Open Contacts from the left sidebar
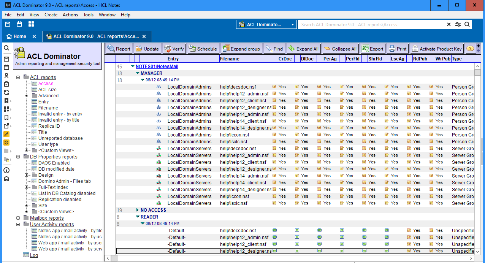The height and width of the screenshot is (263, 485). point(6,76)
